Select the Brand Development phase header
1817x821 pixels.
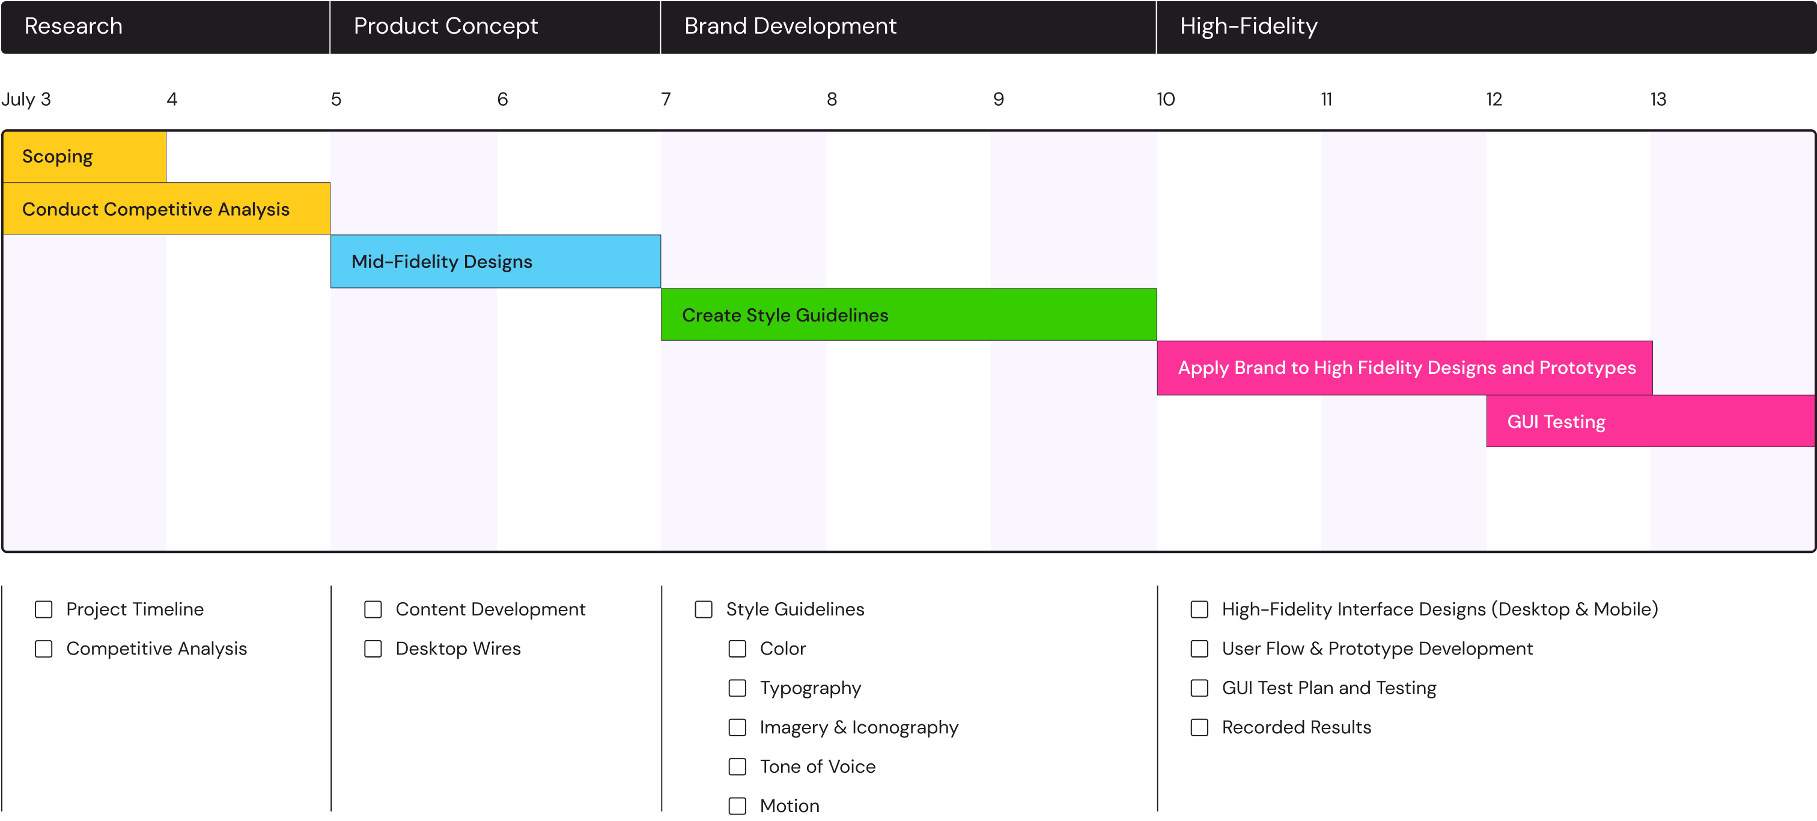908,27
